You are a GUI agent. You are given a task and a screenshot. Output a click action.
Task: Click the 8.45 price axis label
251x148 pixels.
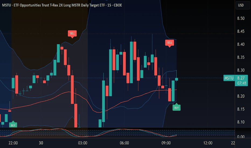[x=241, y=31]
